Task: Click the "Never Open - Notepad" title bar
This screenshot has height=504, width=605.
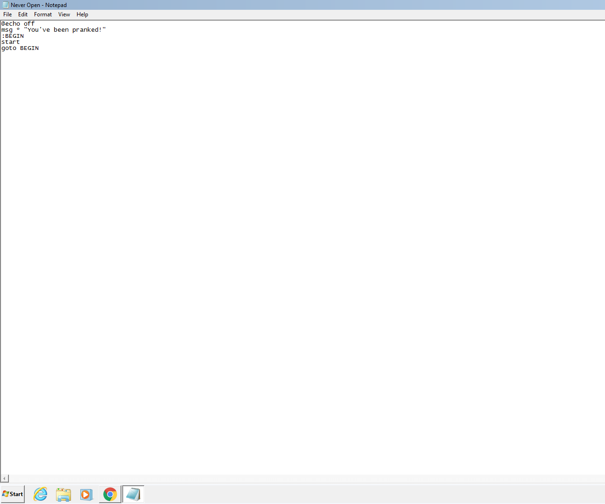Action: [302, 5]
